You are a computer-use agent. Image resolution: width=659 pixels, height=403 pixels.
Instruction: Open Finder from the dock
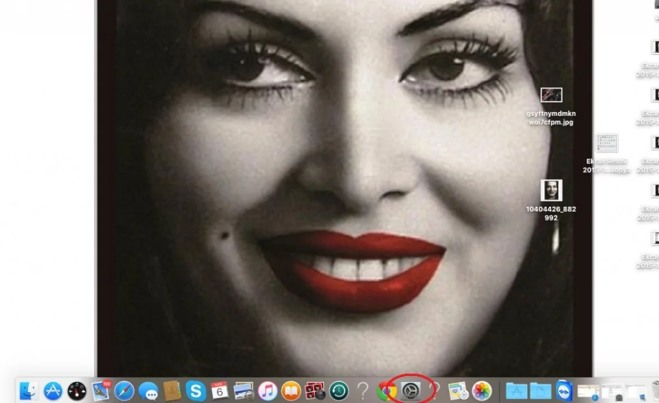click(x=28, y=391)
